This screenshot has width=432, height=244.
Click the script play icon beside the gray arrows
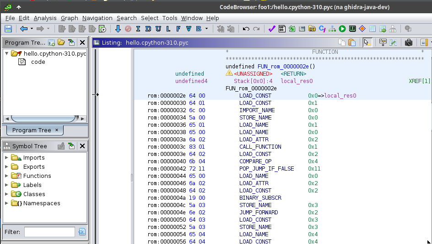point(103,29)
